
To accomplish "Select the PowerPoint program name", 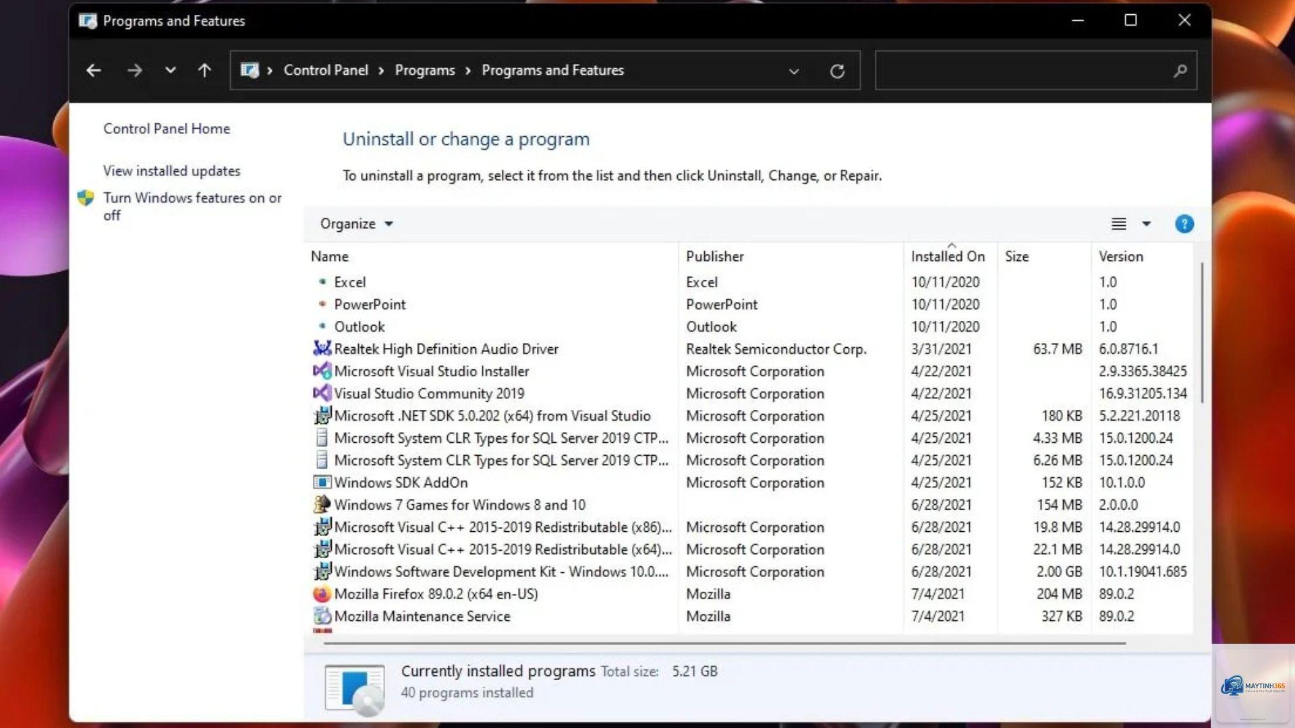I will (370, 305).
